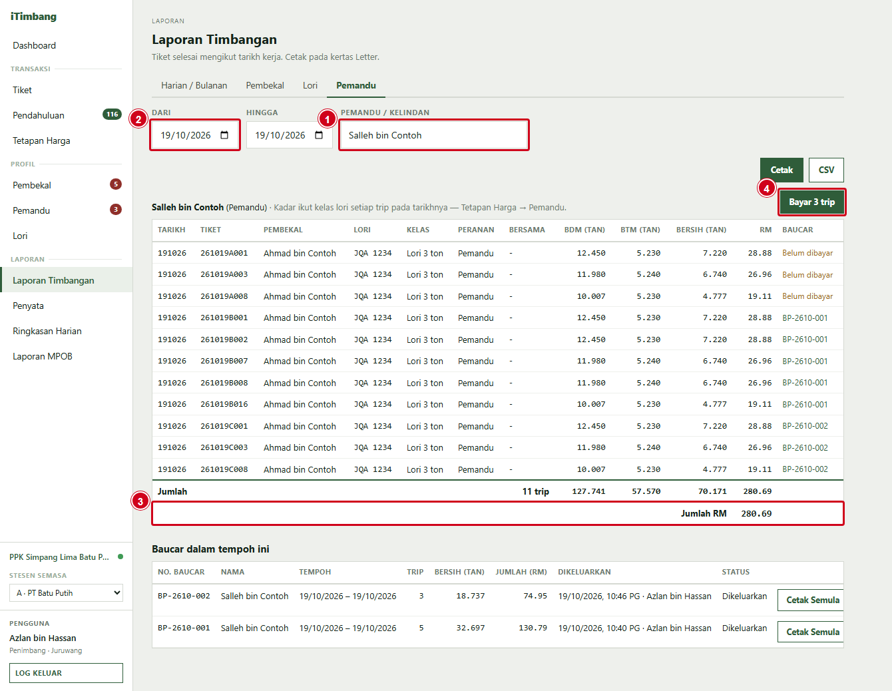Open Pembekal profile in the sidebar

tap(67, 185)
